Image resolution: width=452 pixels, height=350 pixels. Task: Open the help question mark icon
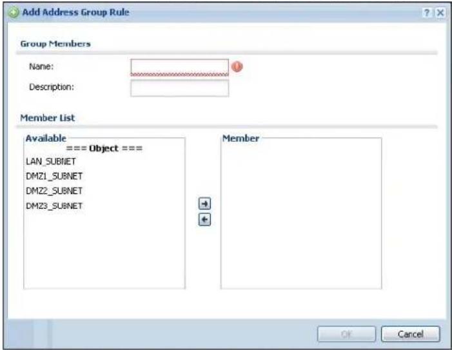pos(427,13)
